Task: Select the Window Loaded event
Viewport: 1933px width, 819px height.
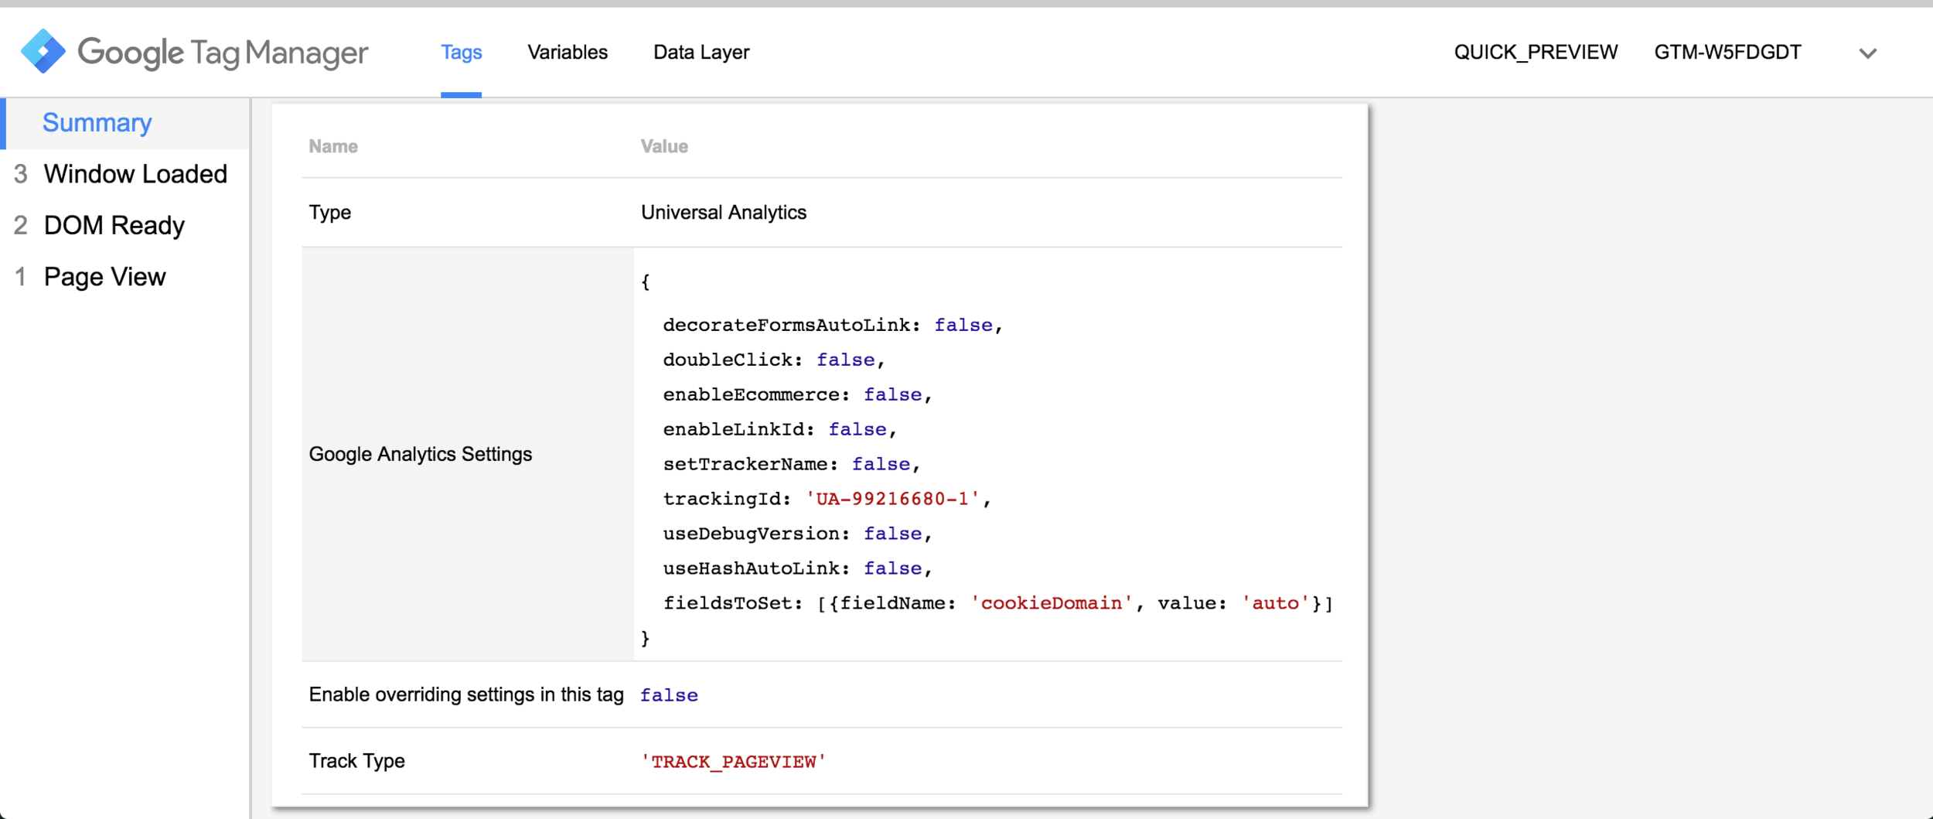Action: click(x=135, y=174)
